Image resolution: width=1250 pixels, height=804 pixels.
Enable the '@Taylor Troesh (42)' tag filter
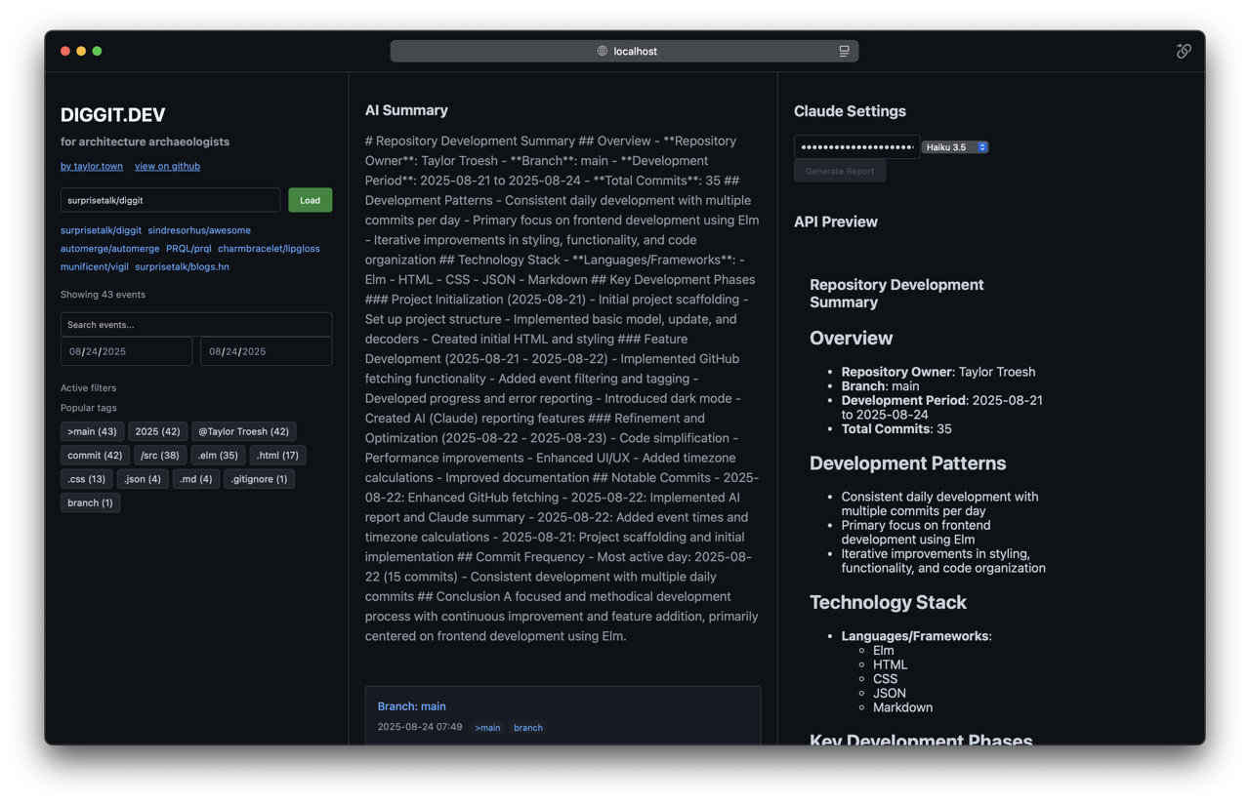click(243, 431)
